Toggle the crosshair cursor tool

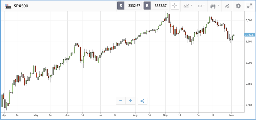[175, 6]
